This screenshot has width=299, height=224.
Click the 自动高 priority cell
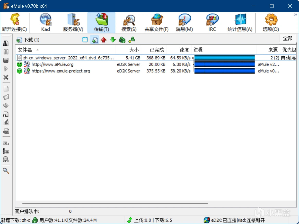[x=288, y=58]
